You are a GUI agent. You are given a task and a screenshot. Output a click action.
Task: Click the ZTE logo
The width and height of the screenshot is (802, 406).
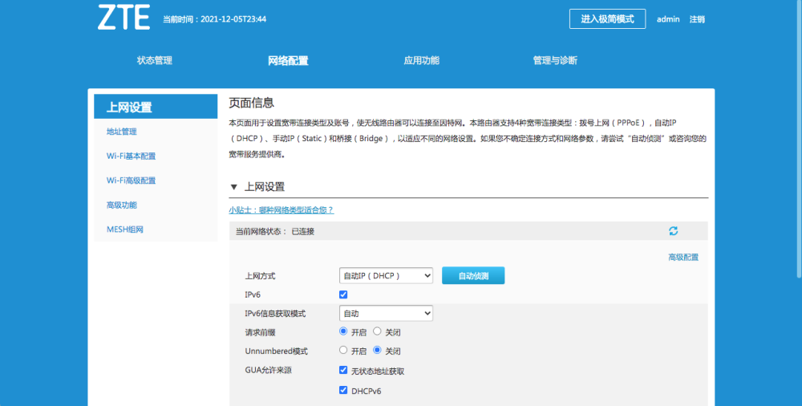point(124,18)
